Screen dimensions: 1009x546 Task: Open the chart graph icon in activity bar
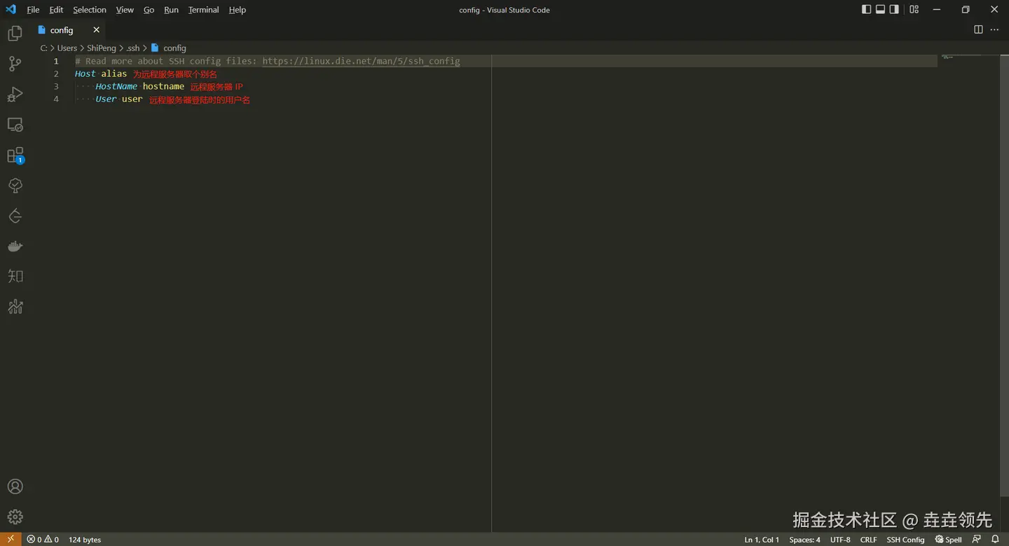tap(15, 307)
